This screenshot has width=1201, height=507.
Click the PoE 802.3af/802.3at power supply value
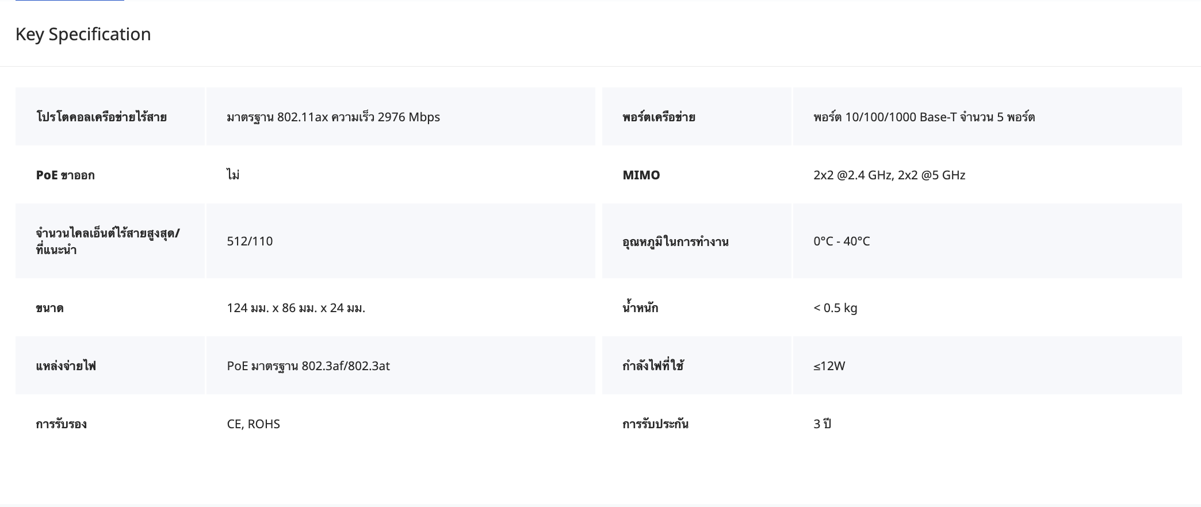(308, 366)
